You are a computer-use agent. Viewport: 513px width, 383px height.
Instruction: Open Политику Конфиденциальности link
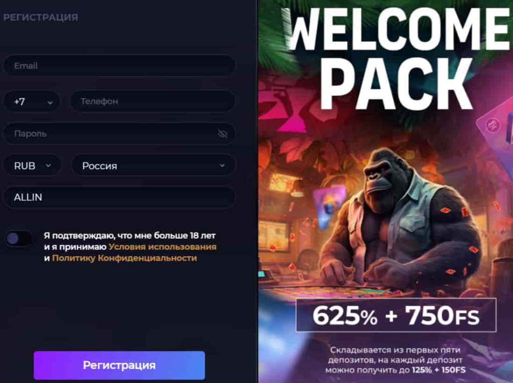tap(124, 258)
